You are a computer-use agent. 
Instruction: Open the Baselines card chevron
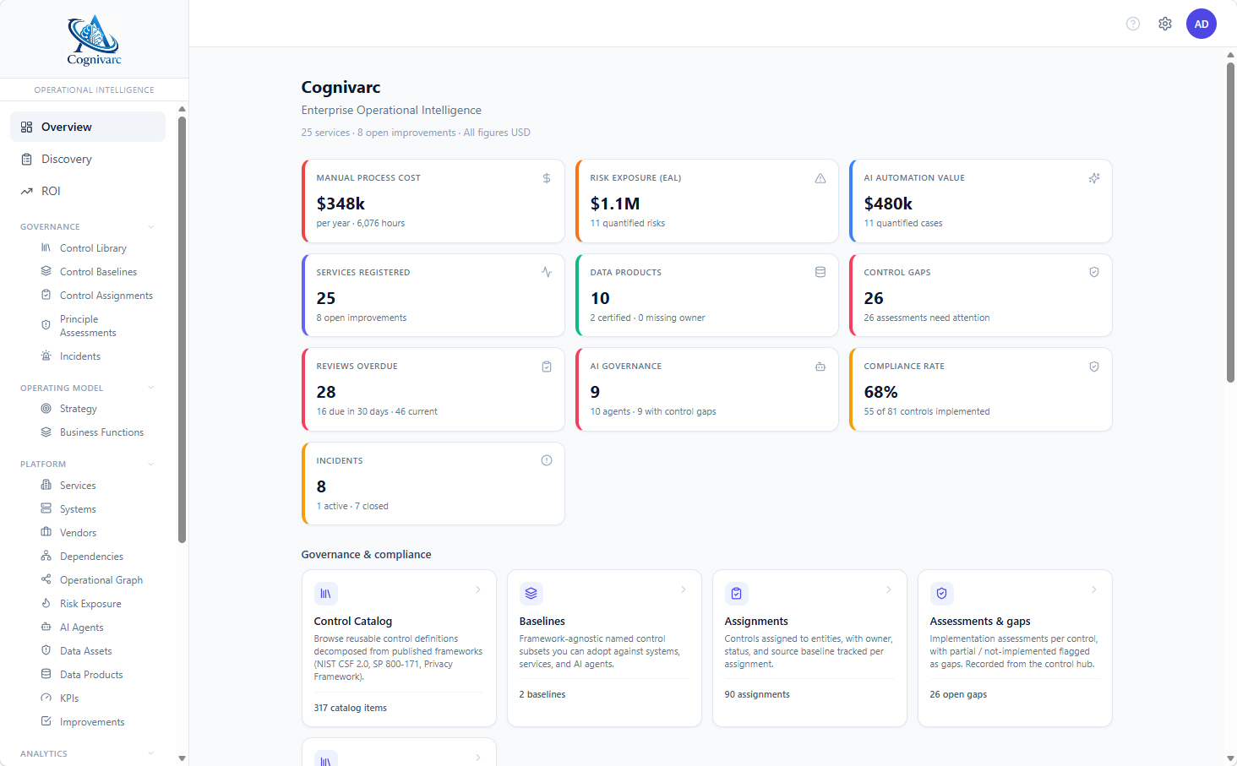[x=684, y=589]
